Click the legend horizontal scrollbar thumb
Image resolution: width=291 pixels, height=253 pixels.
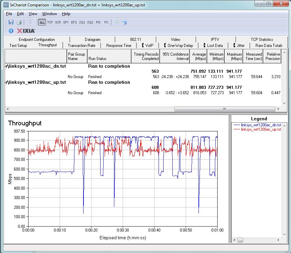240,240
